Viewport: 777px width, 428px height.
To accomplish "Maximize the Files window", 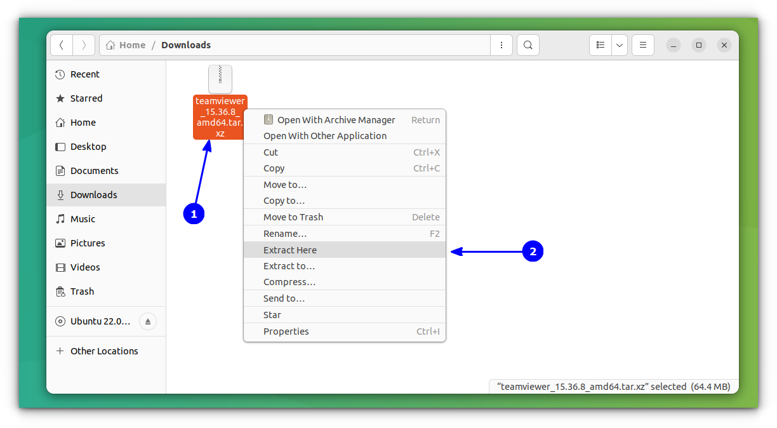I will click(x=699, y=45).
